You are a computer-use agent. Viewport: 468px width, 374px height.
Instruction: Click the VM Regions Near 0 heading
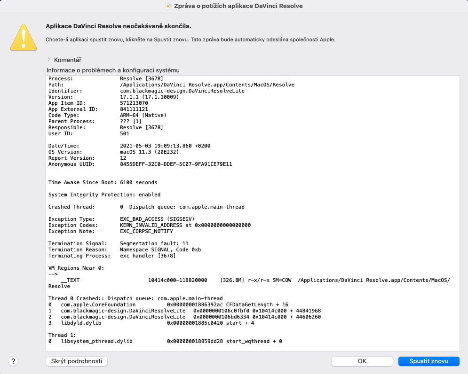pos(76,268)
